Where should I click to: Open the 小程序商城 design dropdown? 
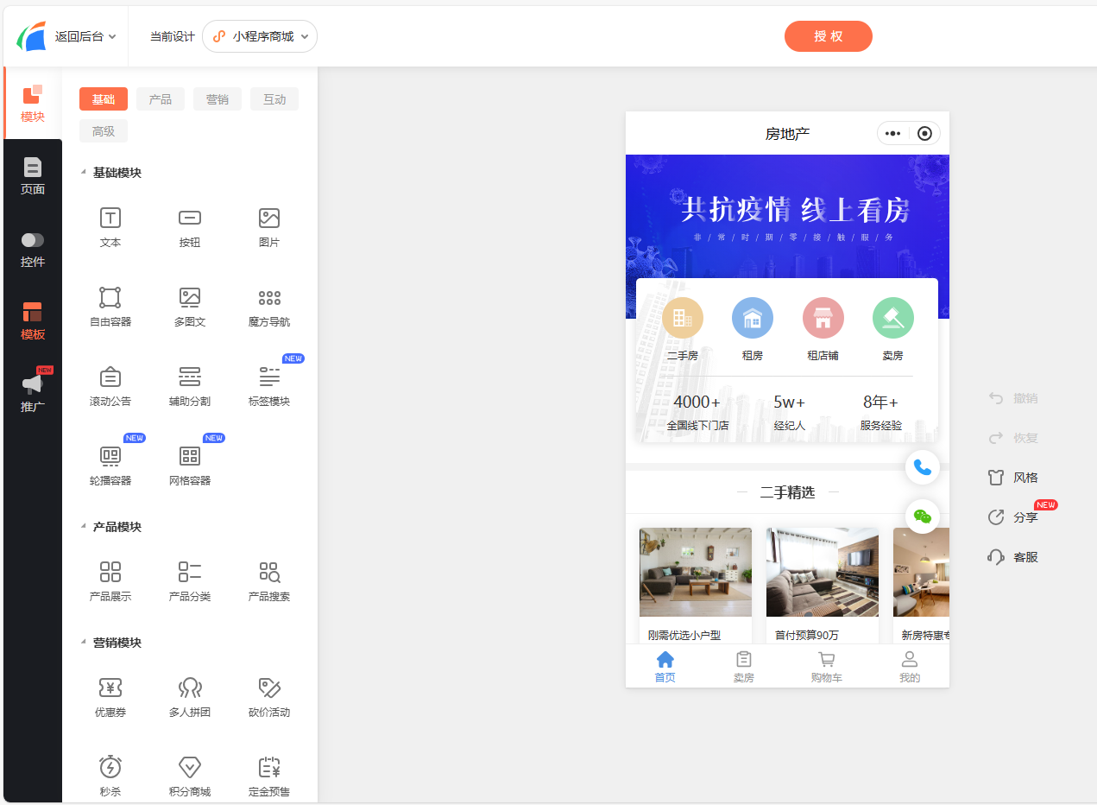pos(260,36)
